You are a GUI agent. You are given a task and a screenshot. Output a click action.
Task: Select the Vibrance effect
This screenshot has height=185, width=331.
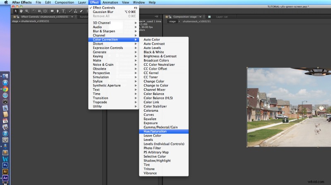[x=164, y=173]
